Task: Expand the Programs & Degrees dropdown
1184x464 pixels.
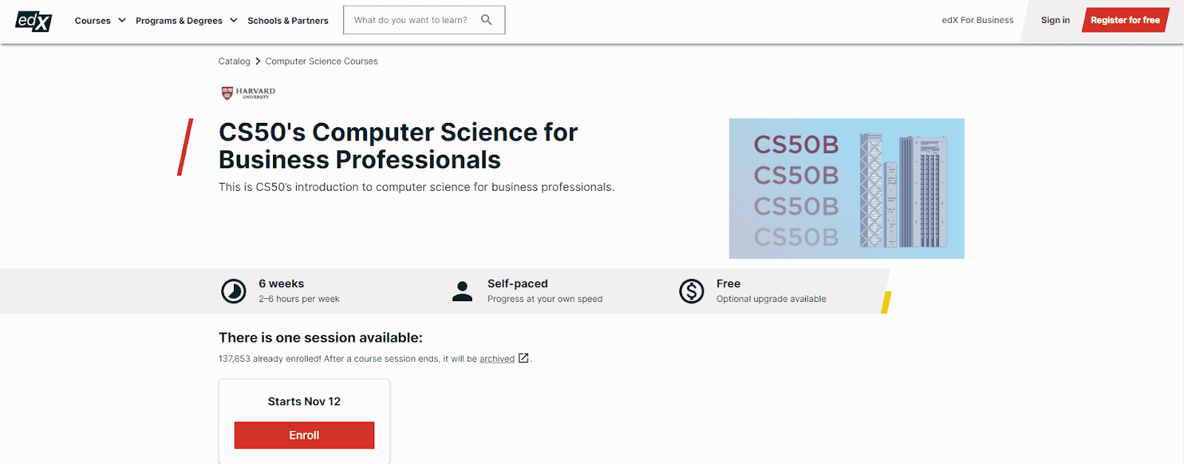Action: tap(186, 20)
